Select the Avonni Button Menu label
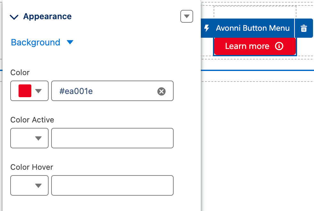 tap(253, 28)
